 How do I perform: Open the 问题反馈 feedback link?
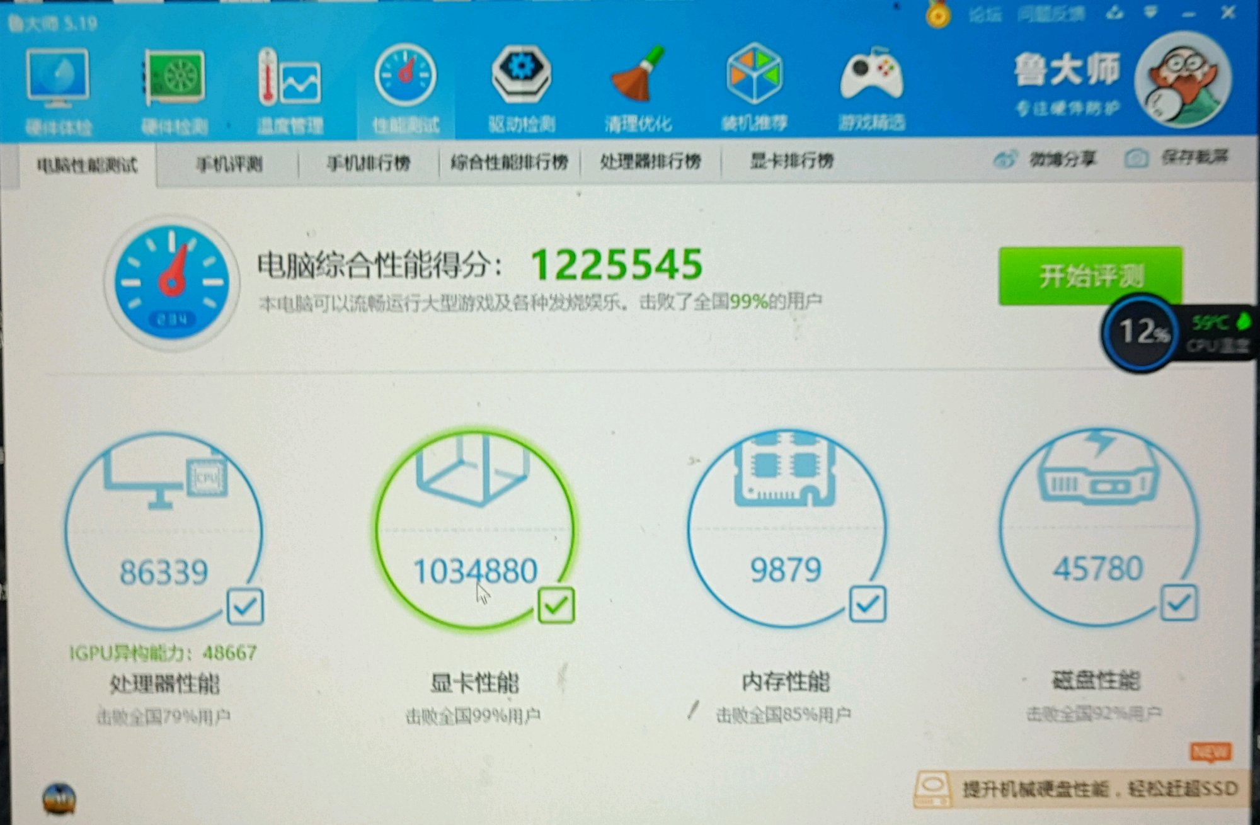pyautogui.click(x=1051, y=14)
